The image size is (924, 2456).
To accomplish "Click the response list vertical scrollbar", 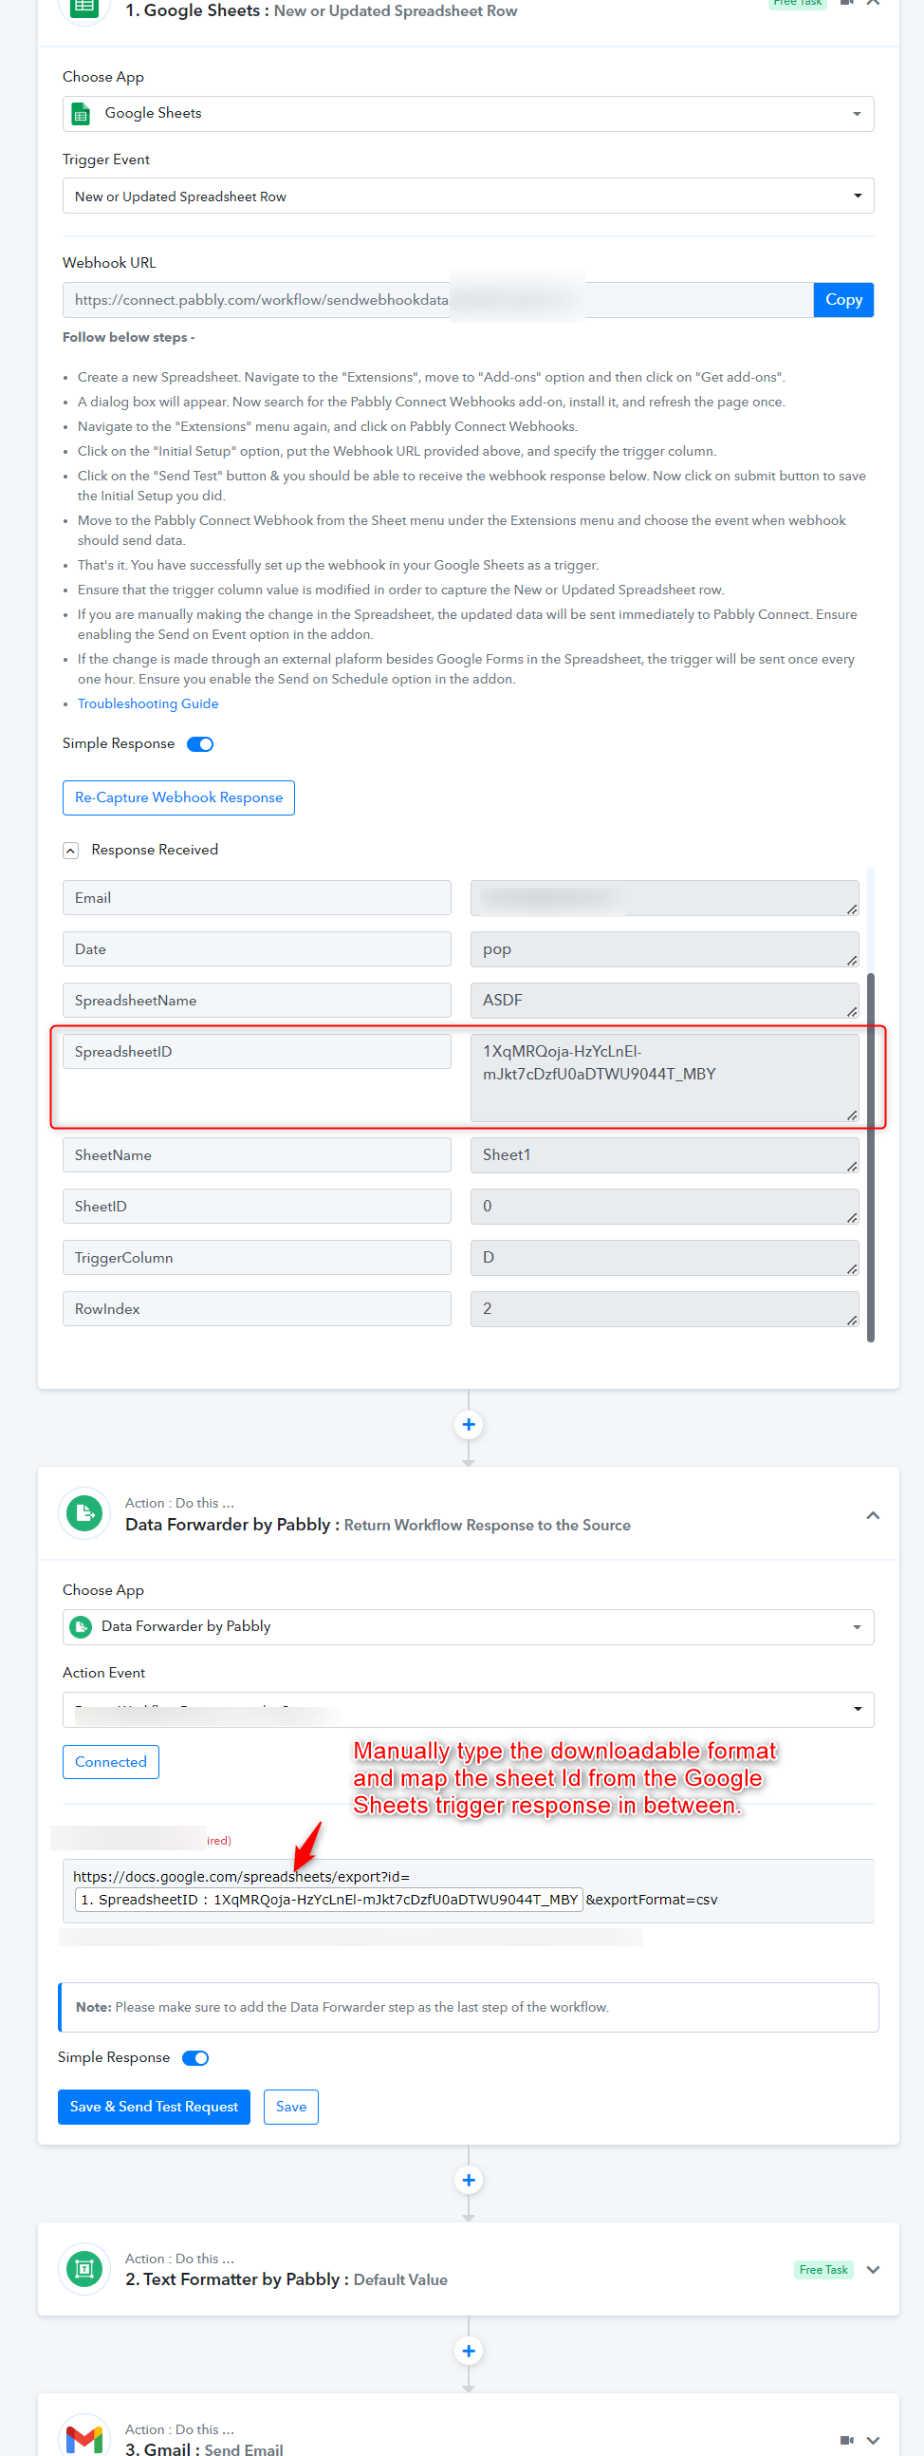I will point(871,1156).
